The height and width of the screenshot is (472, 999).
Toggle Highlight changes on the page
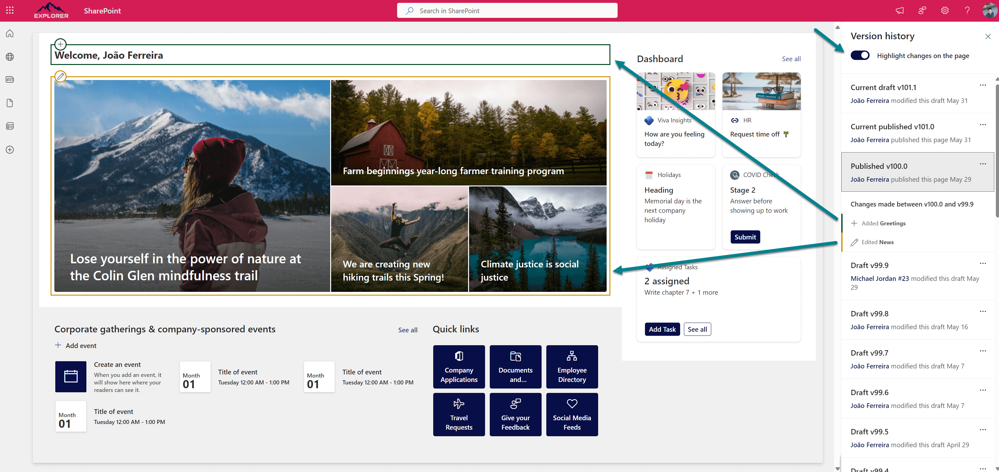click(860, 55)
